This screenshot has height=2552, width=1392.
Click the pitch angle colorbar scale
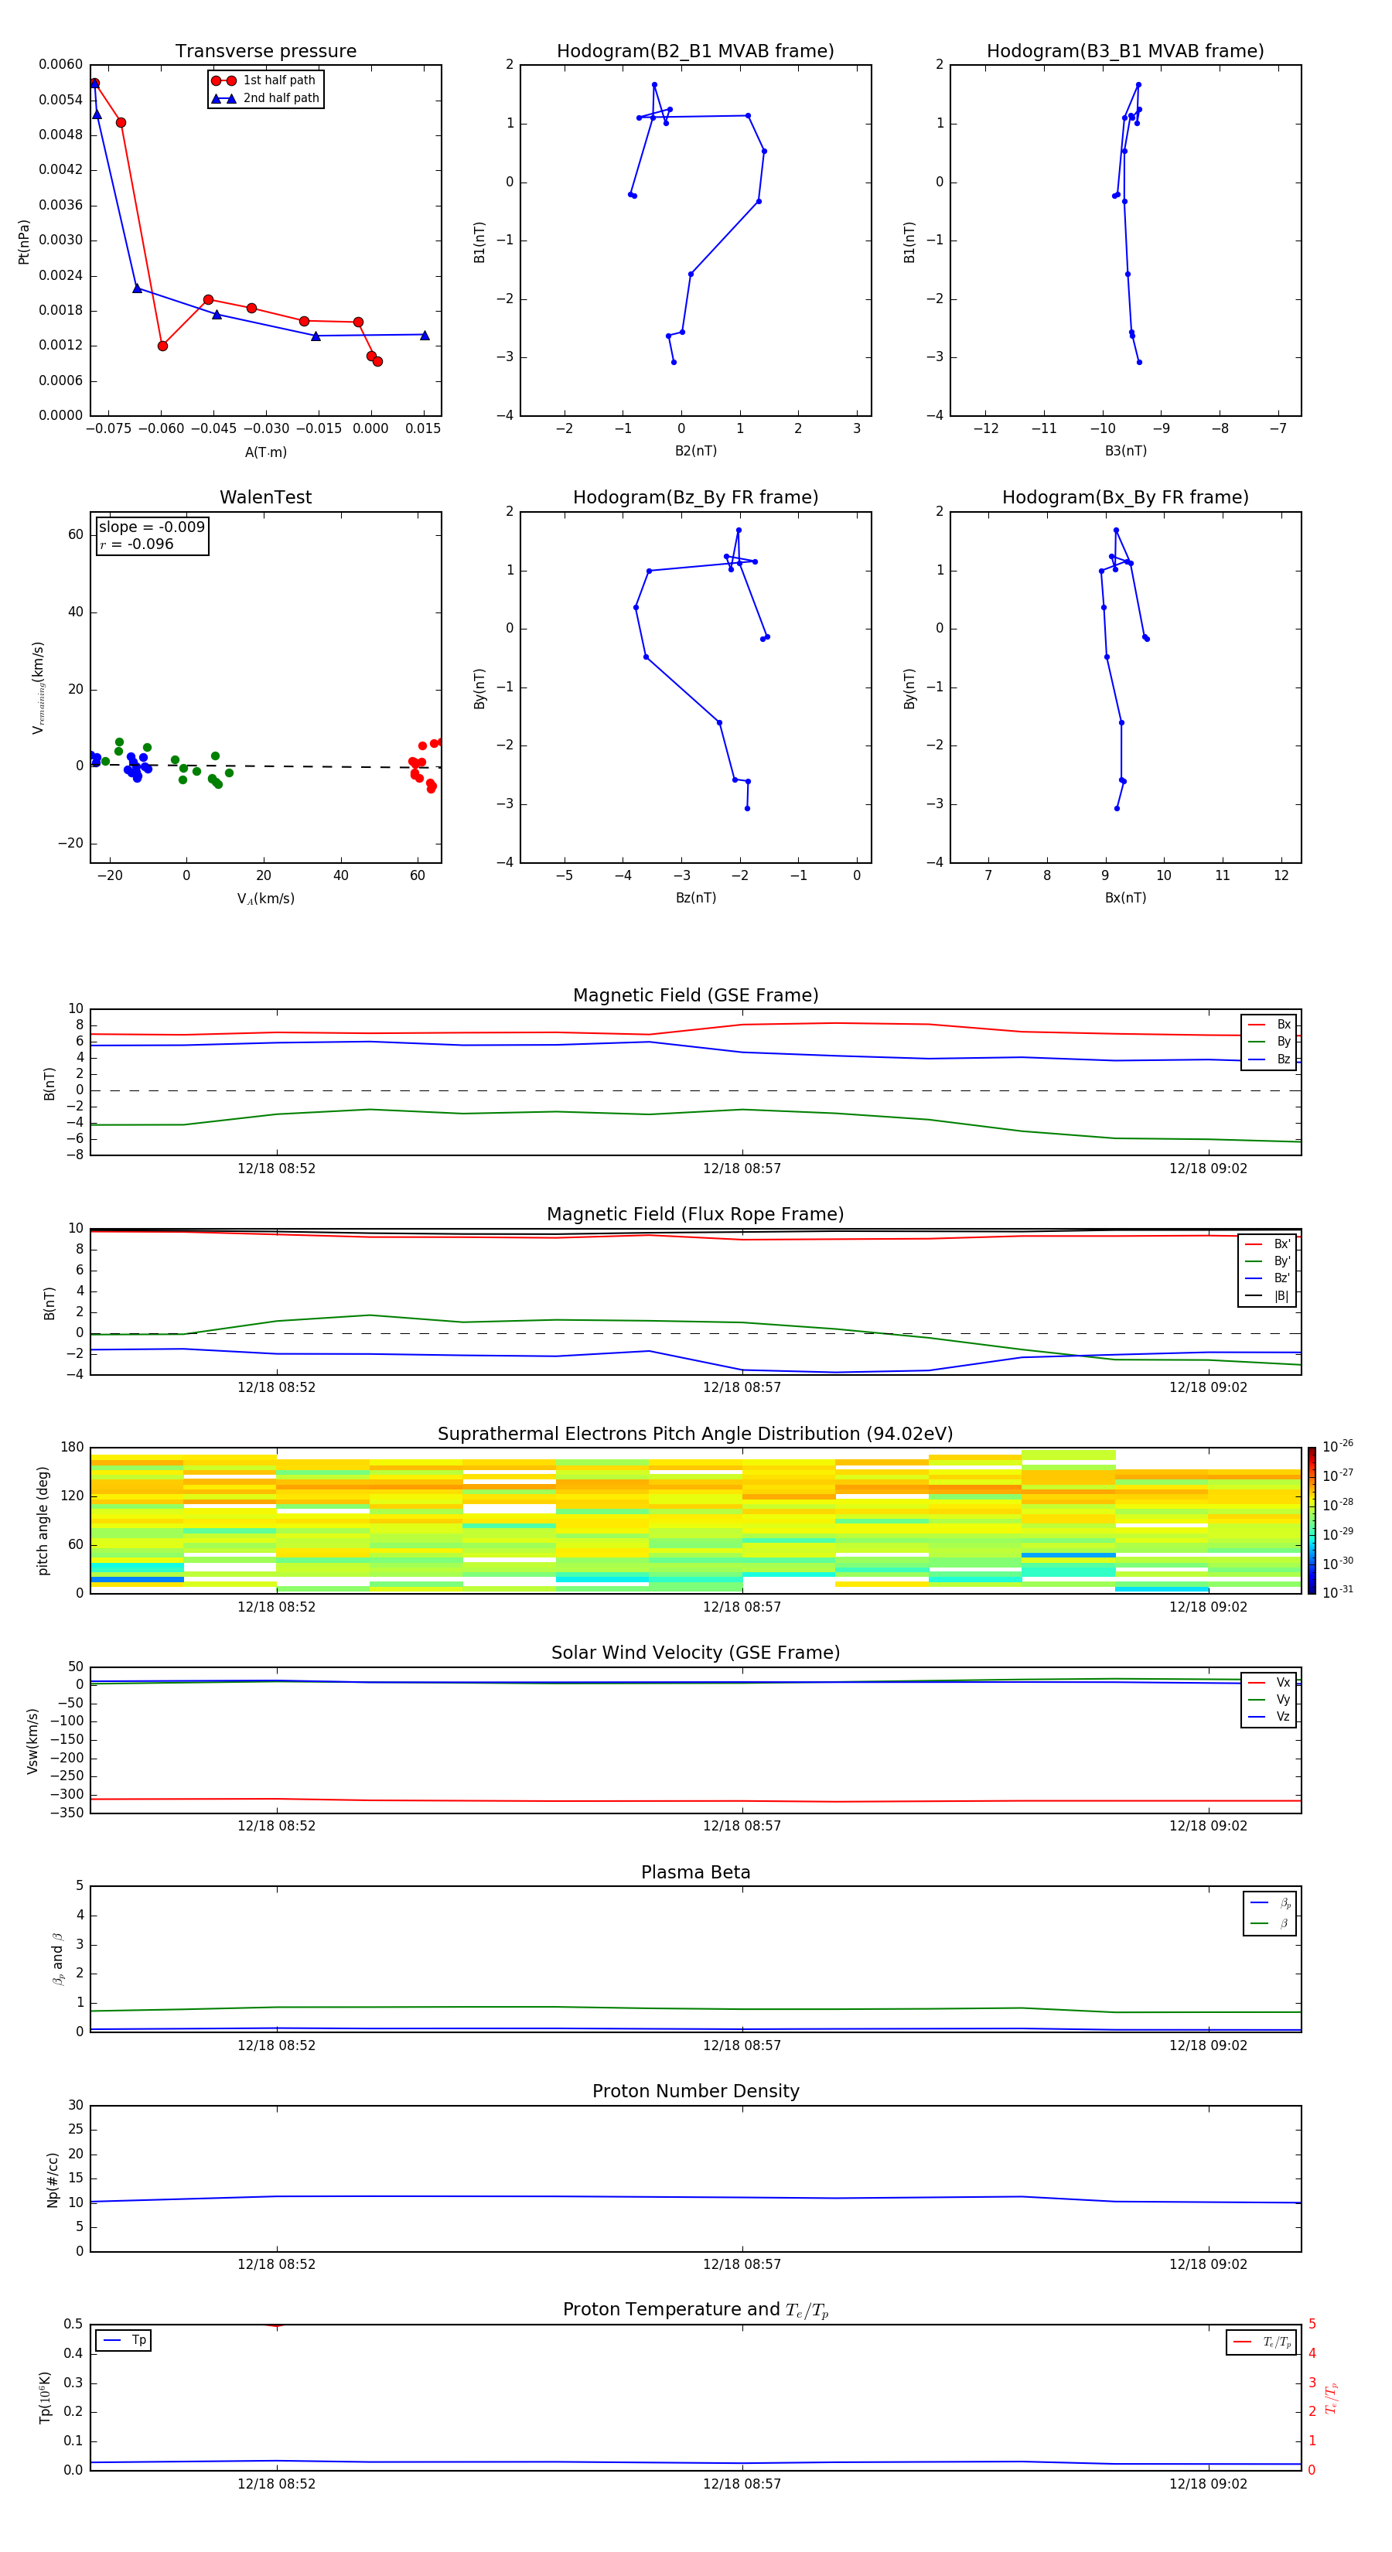coord(1312,1520)
